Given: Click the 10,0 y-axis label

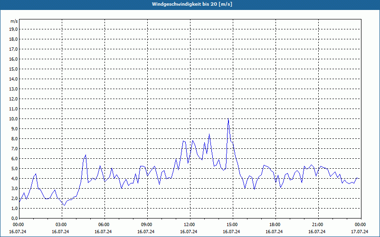Looking at the screenshot, I should (x=14, y=119).
